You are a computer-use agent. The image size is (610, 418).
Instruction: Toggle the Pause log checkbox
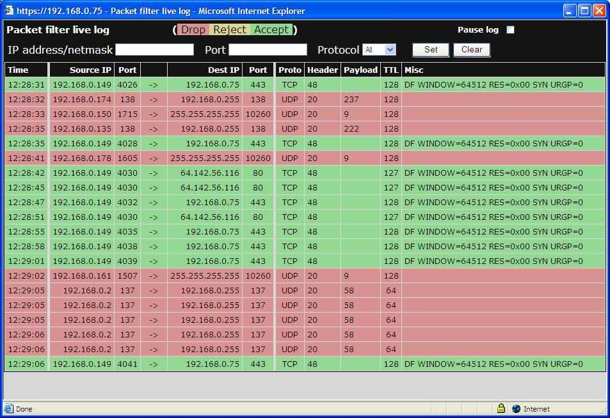[510, 30]
